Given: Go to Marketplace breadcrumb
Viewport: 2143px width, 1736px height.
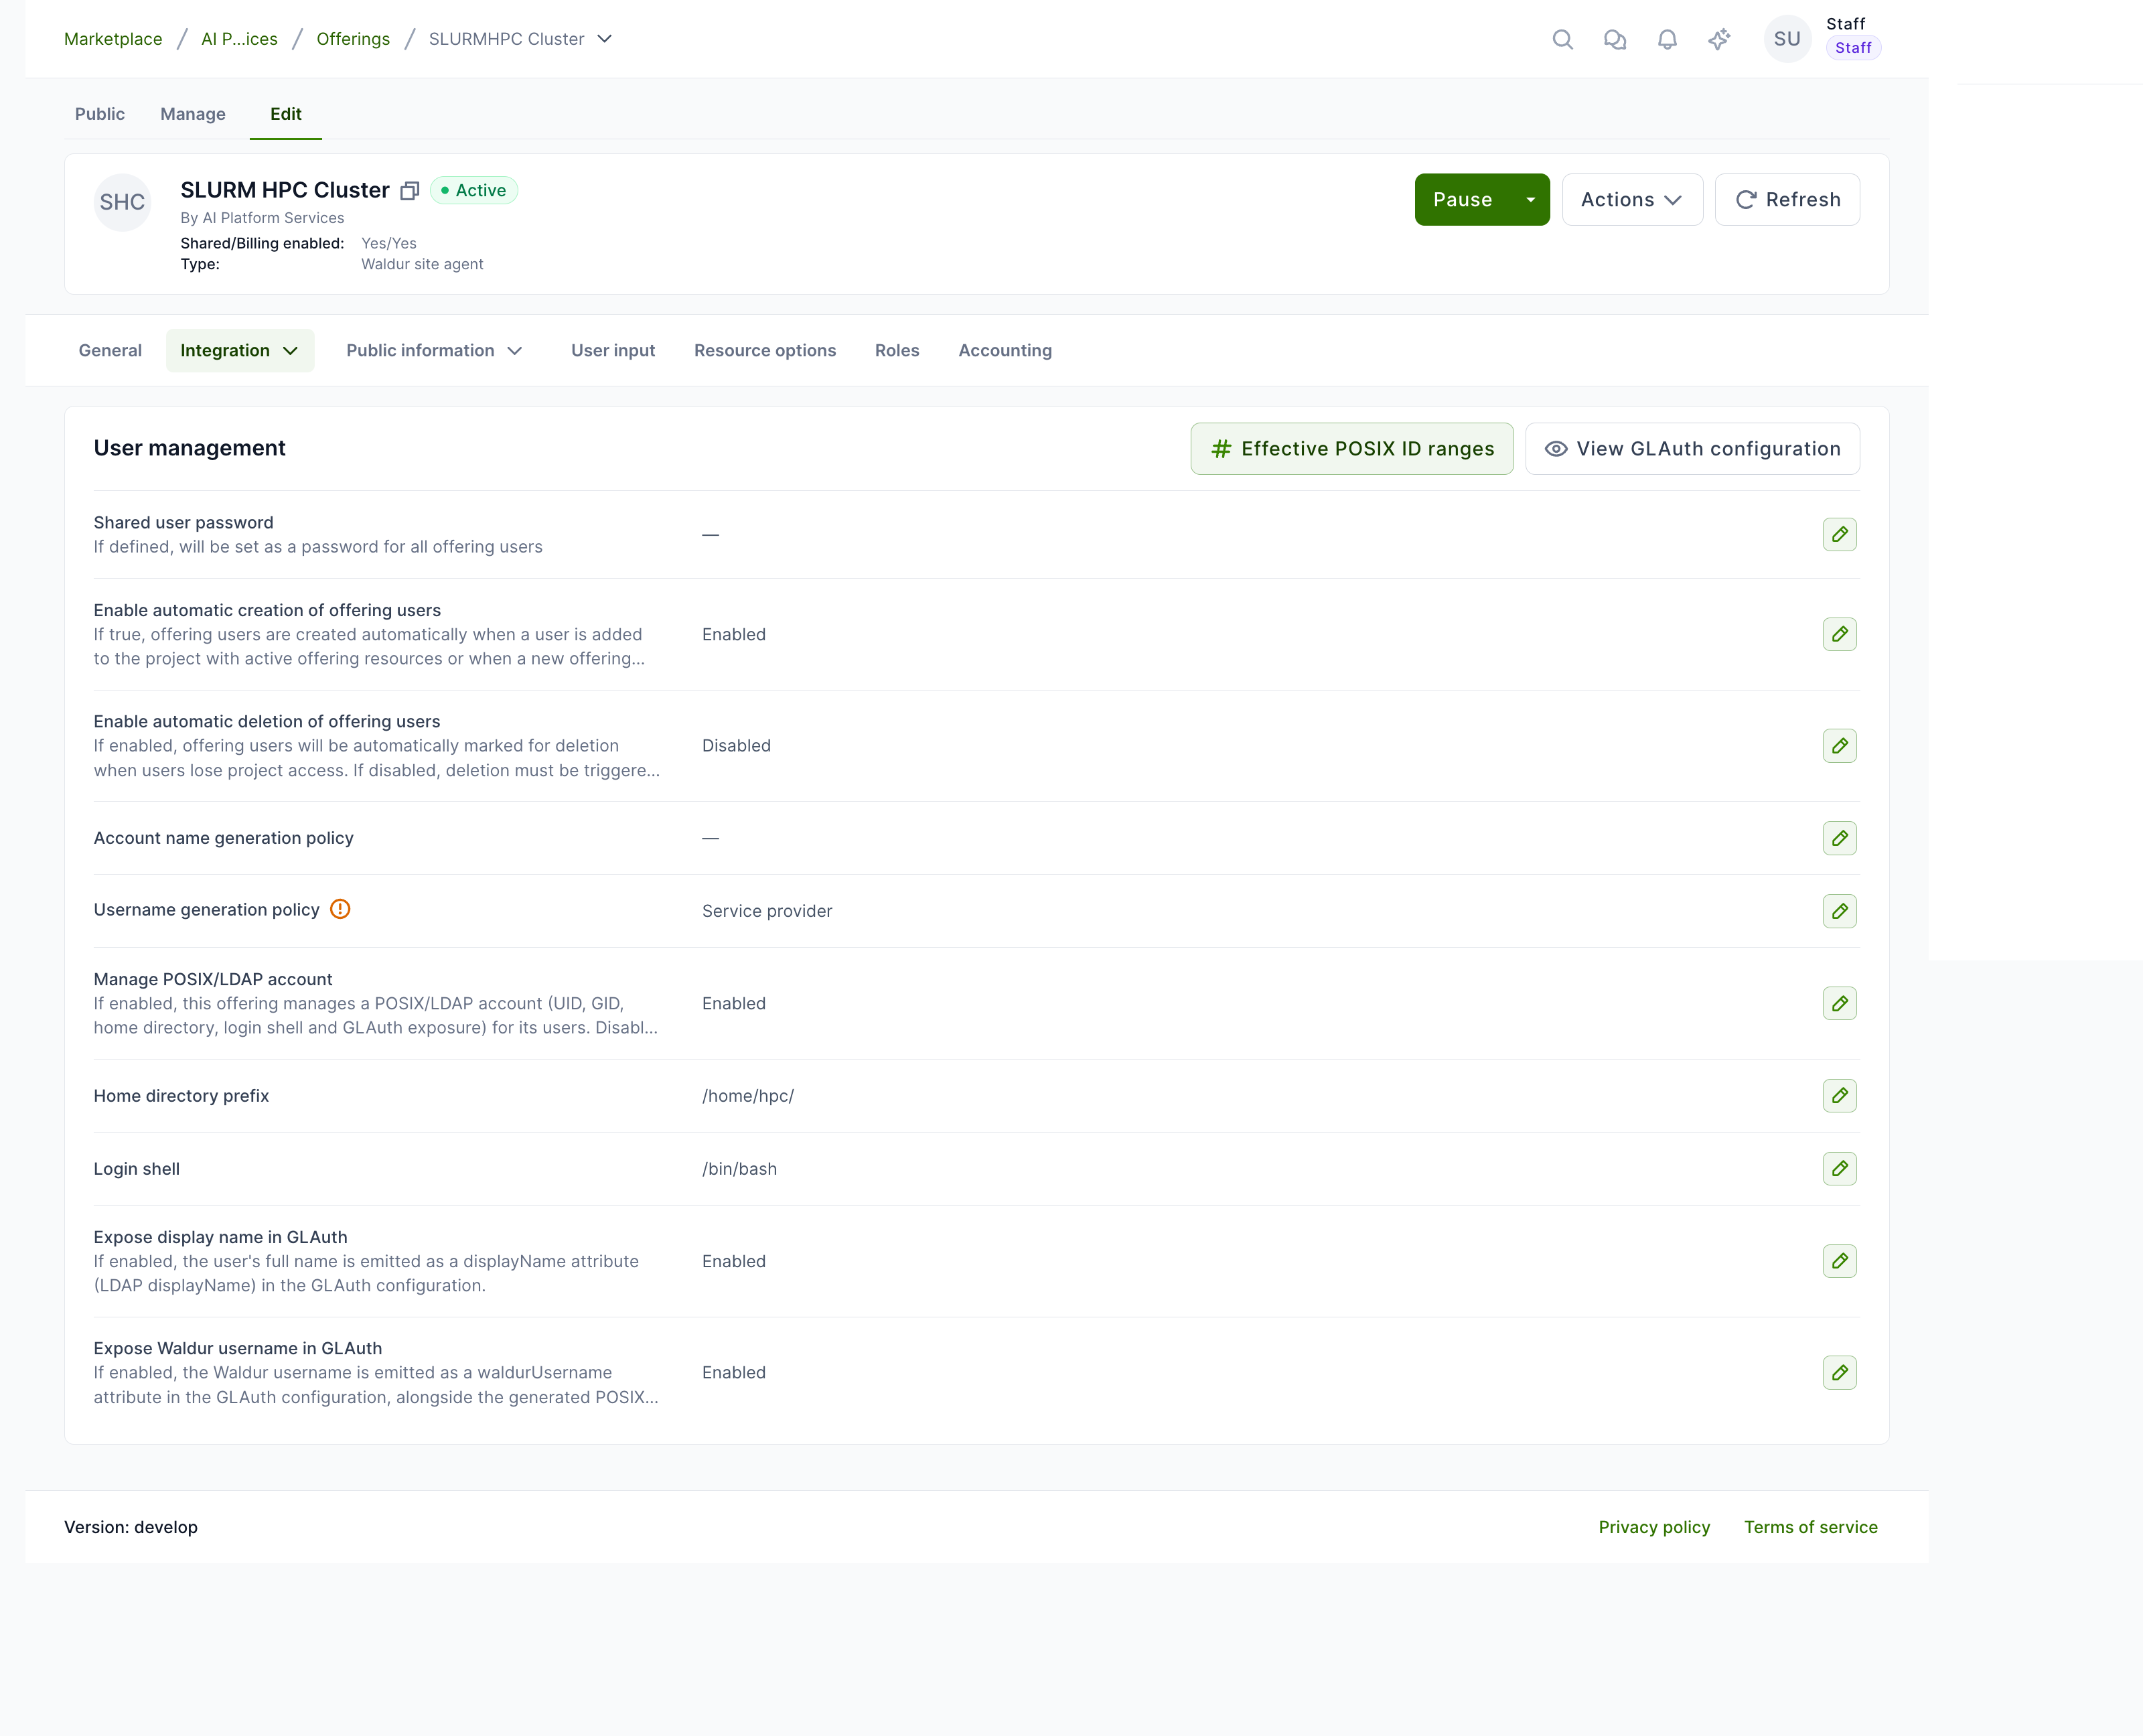Looking at the screenshot, I should pyautogui.click(x=113, y=39).
